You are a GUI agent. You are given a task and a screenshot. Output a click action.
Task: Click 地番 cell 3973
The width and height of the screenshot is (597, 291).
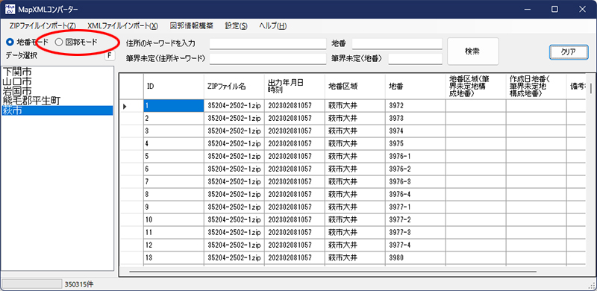point(416,119)
